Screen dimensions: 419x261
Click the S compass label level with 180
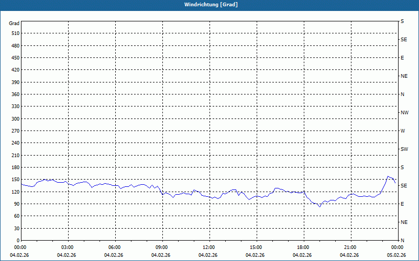[x=402, y=168]
